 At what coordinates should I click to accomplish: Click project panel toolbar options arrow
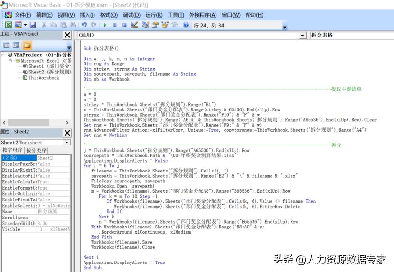click(x=69, y=47)
